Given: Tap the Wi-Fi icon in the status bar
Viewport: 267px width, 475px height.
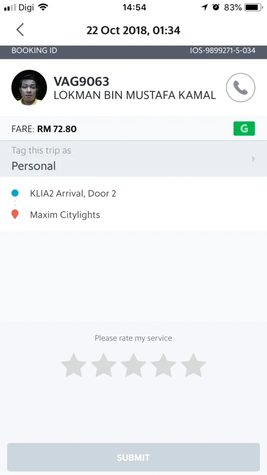Looking at the screenshot, I should [43, 7].
